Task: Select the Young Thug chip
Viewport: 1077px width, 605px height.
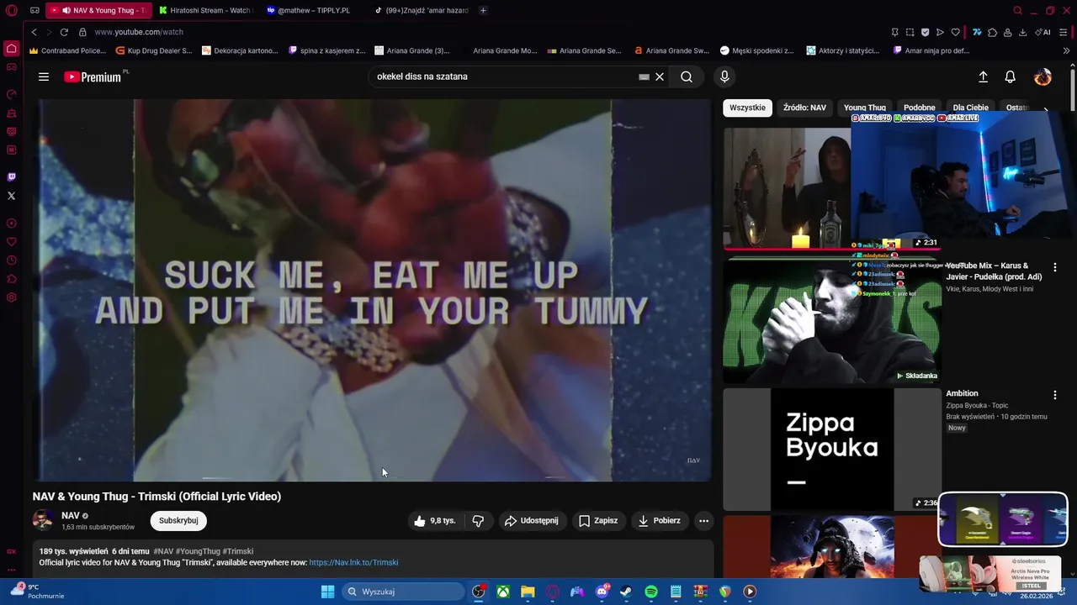Action: [865, 108]
